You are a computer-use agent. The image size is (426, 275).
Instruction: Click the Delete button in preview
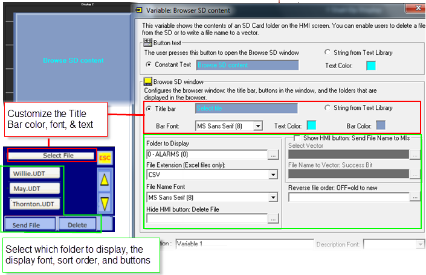[77, 224]
